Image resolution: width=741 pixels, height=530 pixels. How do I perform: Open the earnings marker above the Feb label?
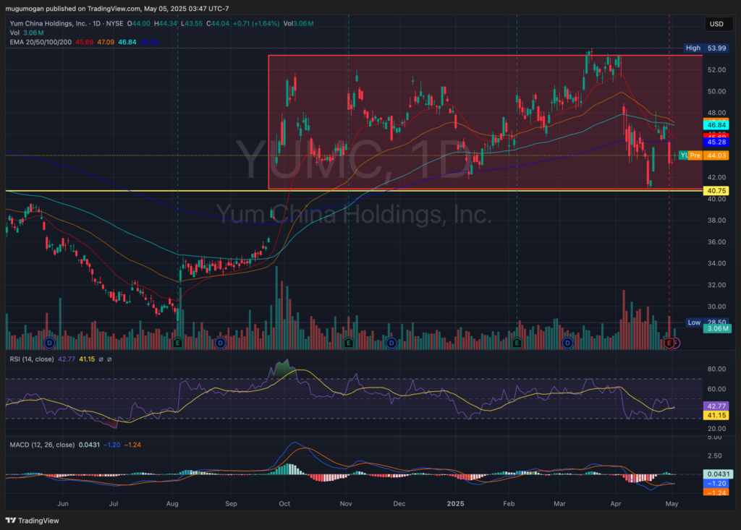tap(517, 343)
